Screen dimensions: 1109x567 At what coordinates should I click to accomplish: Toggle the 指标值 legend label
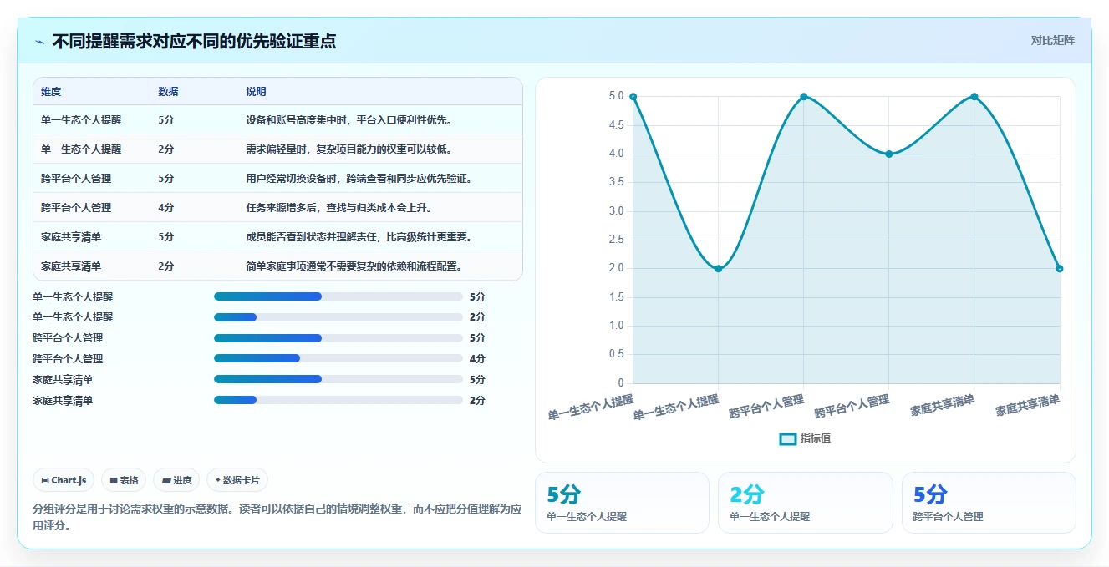(x=816, y=438)
